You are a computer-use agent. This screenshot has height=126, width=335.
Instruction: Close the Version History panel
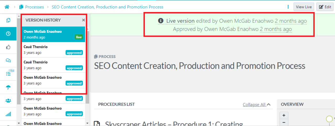click(x=83, y=20)
